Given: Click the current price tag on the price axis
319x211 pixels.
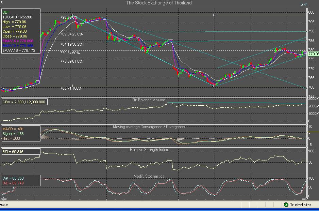Looking at the screenshot, I should point(313,54).
